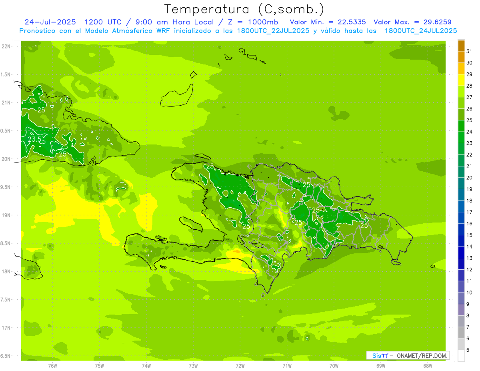Click the '20N' latitude axis label
The image size is (480, 371).
(6, 159)
